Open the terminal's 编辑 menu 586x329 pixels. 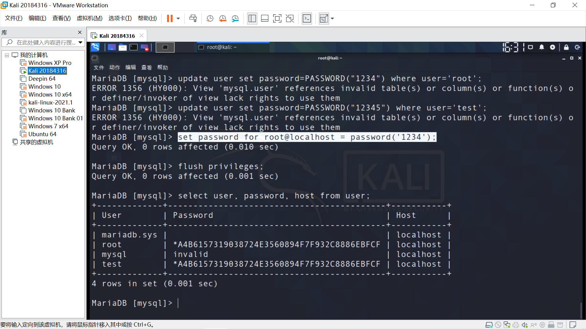[x=131, y=67]
